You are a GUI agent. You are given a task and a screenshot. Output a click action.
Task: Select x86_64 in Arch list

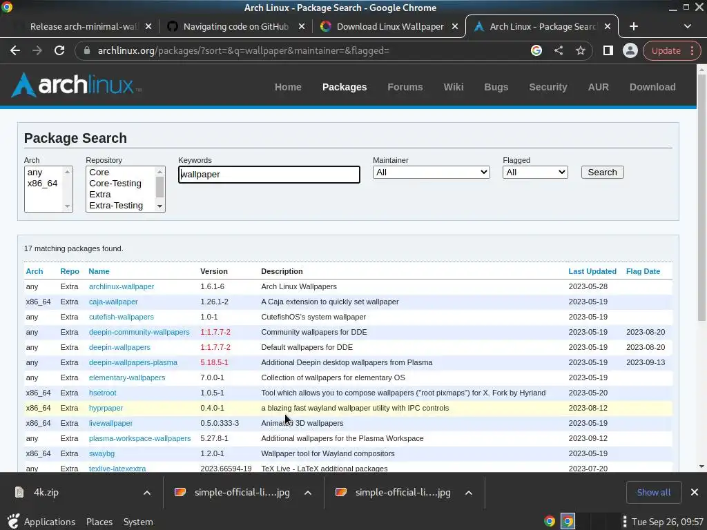(x=42, y=184)
